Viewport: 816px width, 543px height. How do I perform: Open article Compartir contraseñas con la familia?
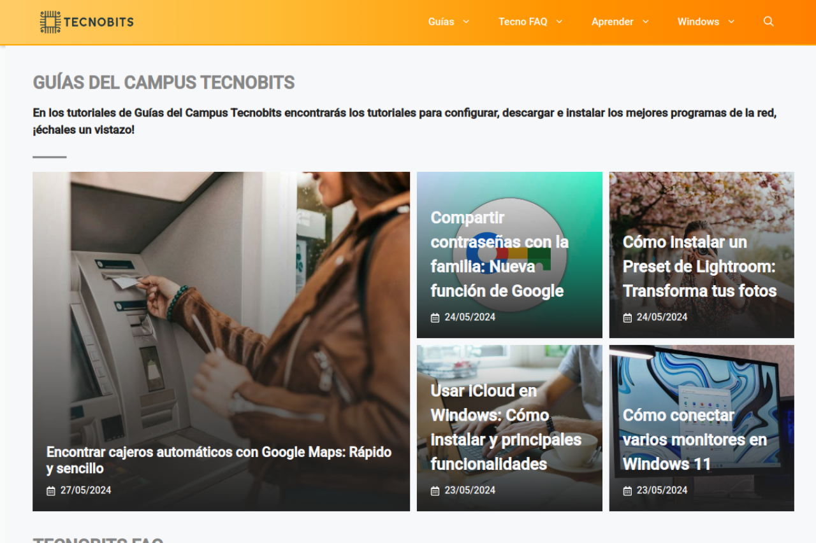click(x=500, y=254)
